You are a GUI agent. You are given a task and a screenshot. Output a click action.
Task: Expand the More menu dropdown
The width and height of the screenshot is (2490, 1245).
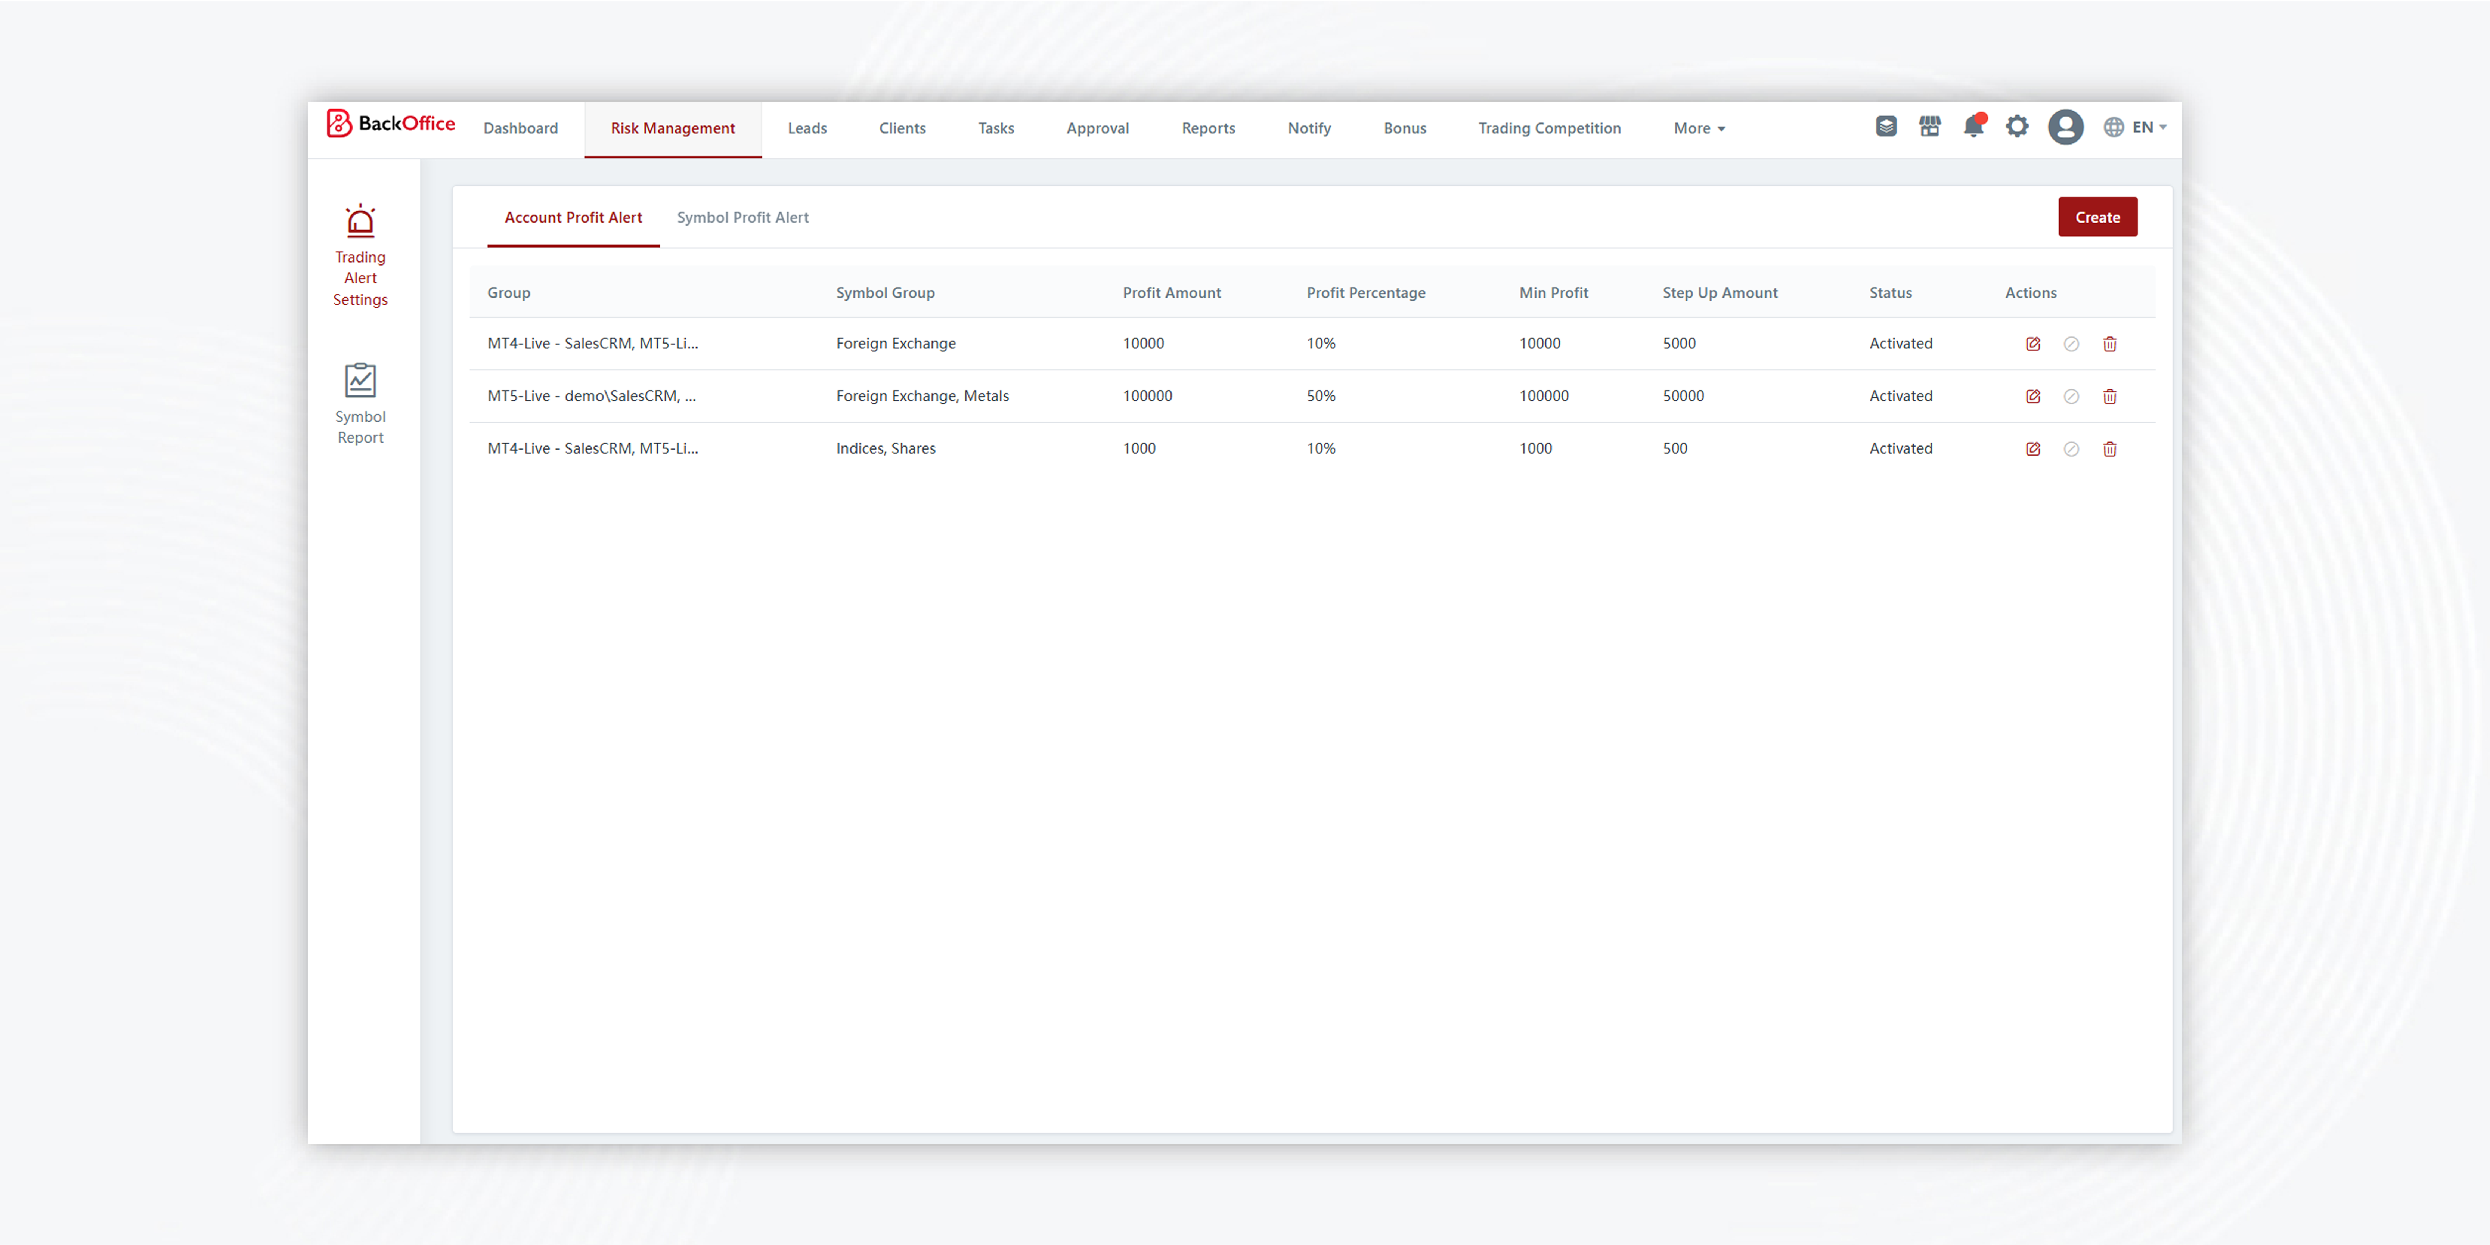(1699, 128)
